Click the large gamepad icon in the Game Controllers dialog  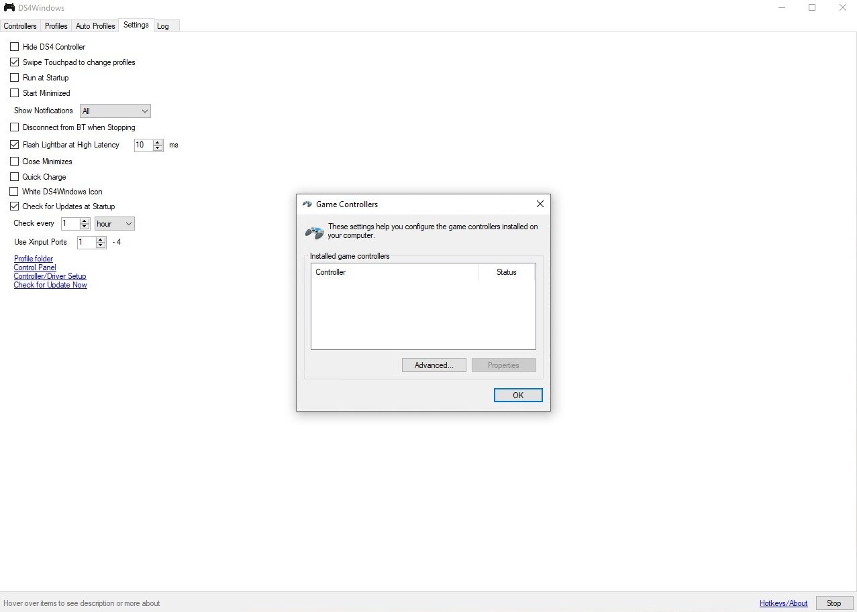315,232
